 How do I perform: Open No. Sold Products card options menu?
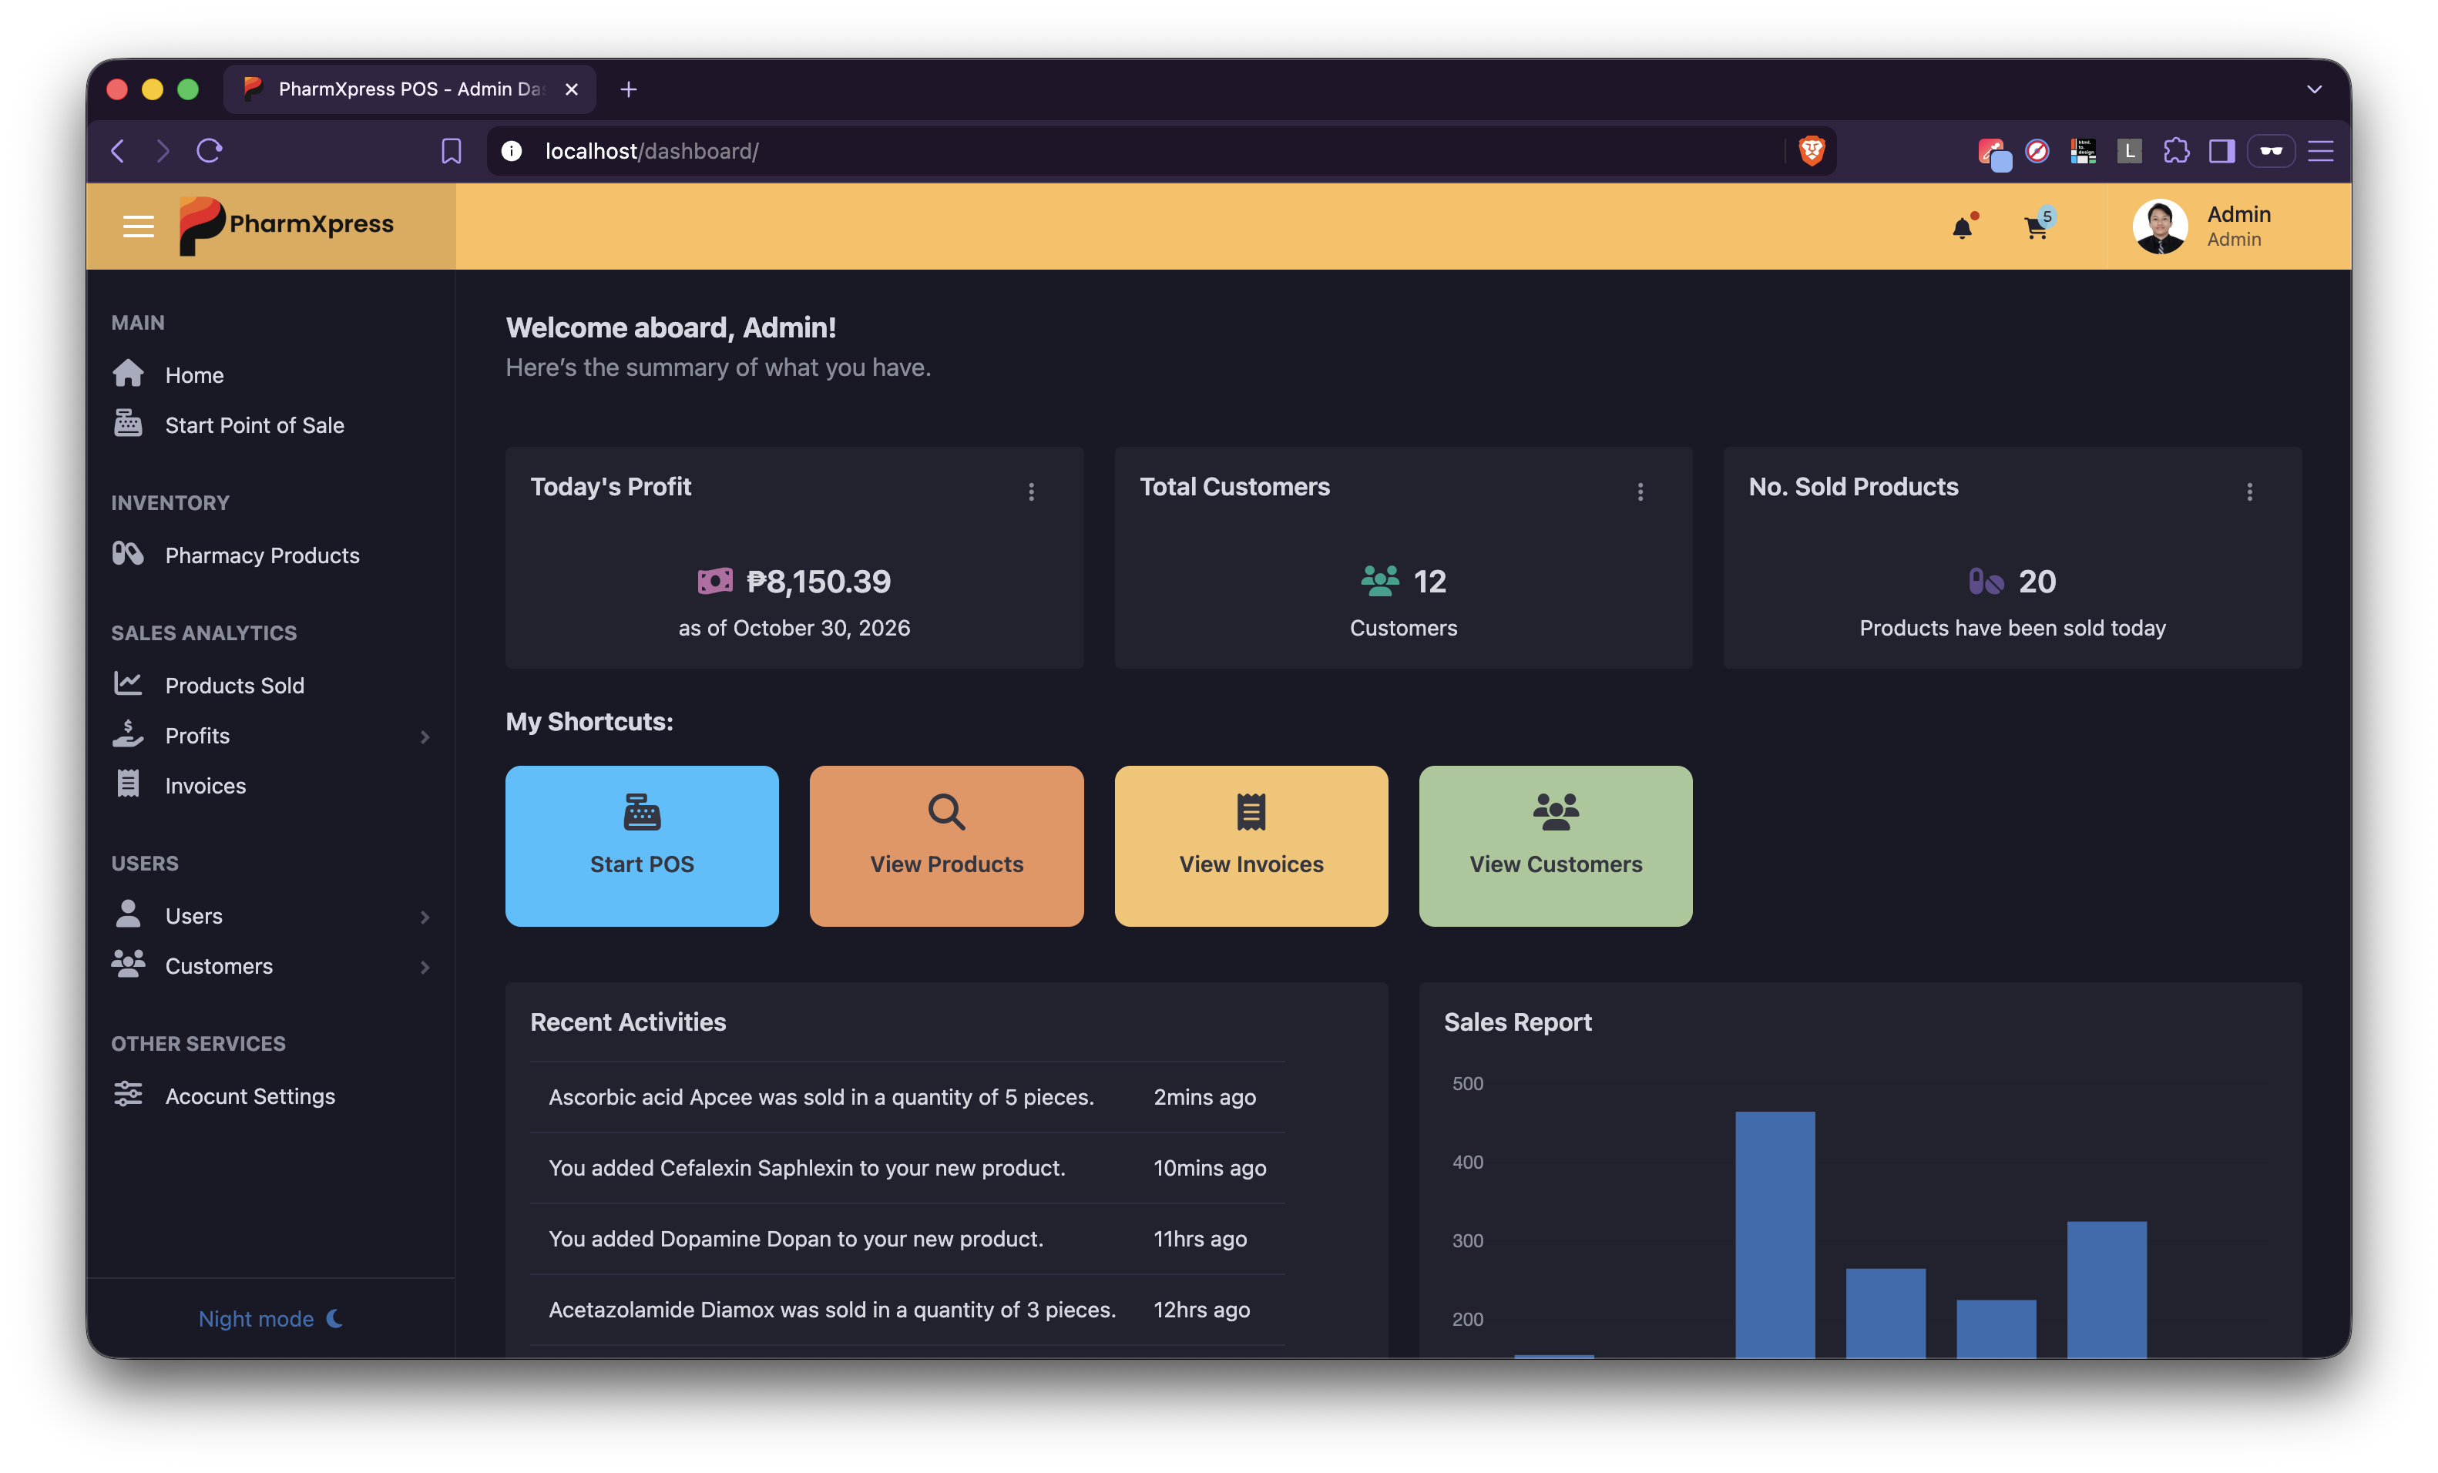(x=2249, y=492)
